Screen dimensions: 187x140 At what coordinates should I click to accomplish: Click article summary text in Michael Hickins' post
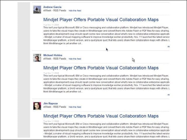(106, 84)
